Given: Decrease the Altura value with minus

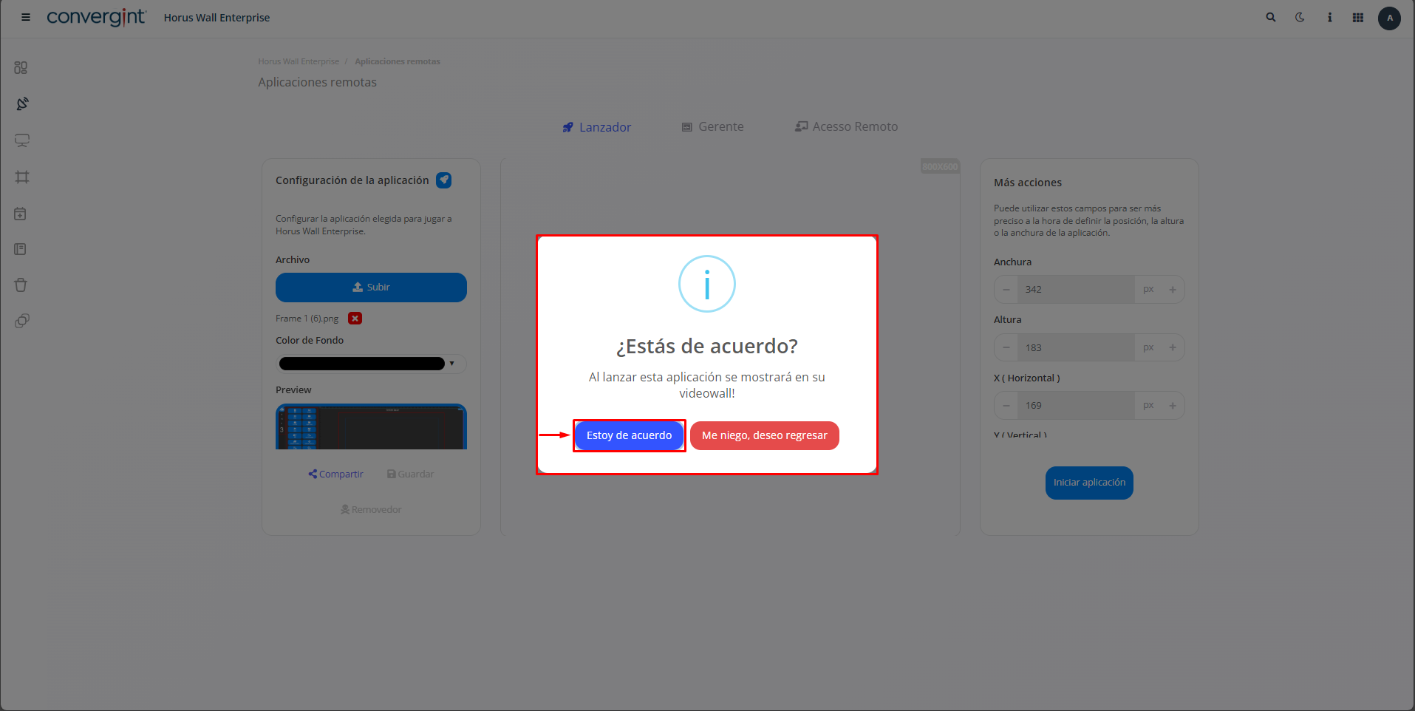Looking at the screenshot, I should 1006,347.
